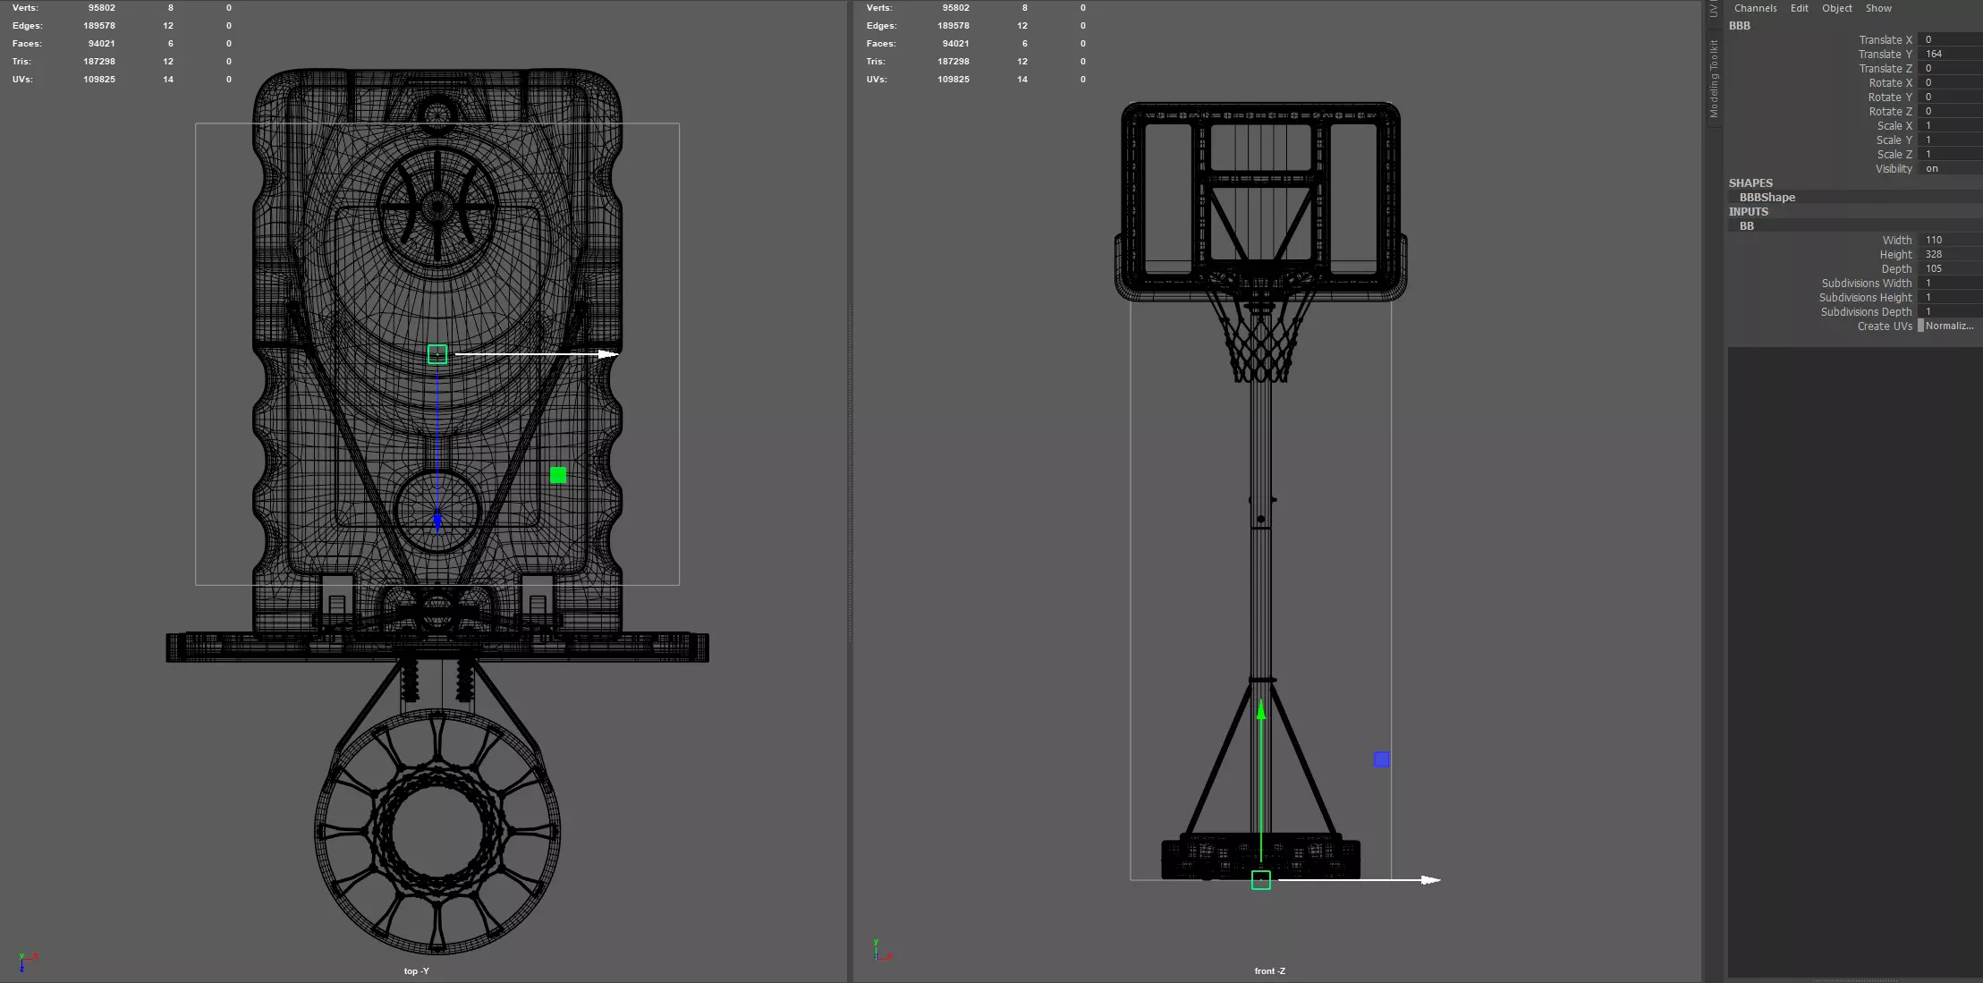The image size is (1983, 983).
Task: Select the BBBShape node under SHAPES
Action: coord(1767,197)
